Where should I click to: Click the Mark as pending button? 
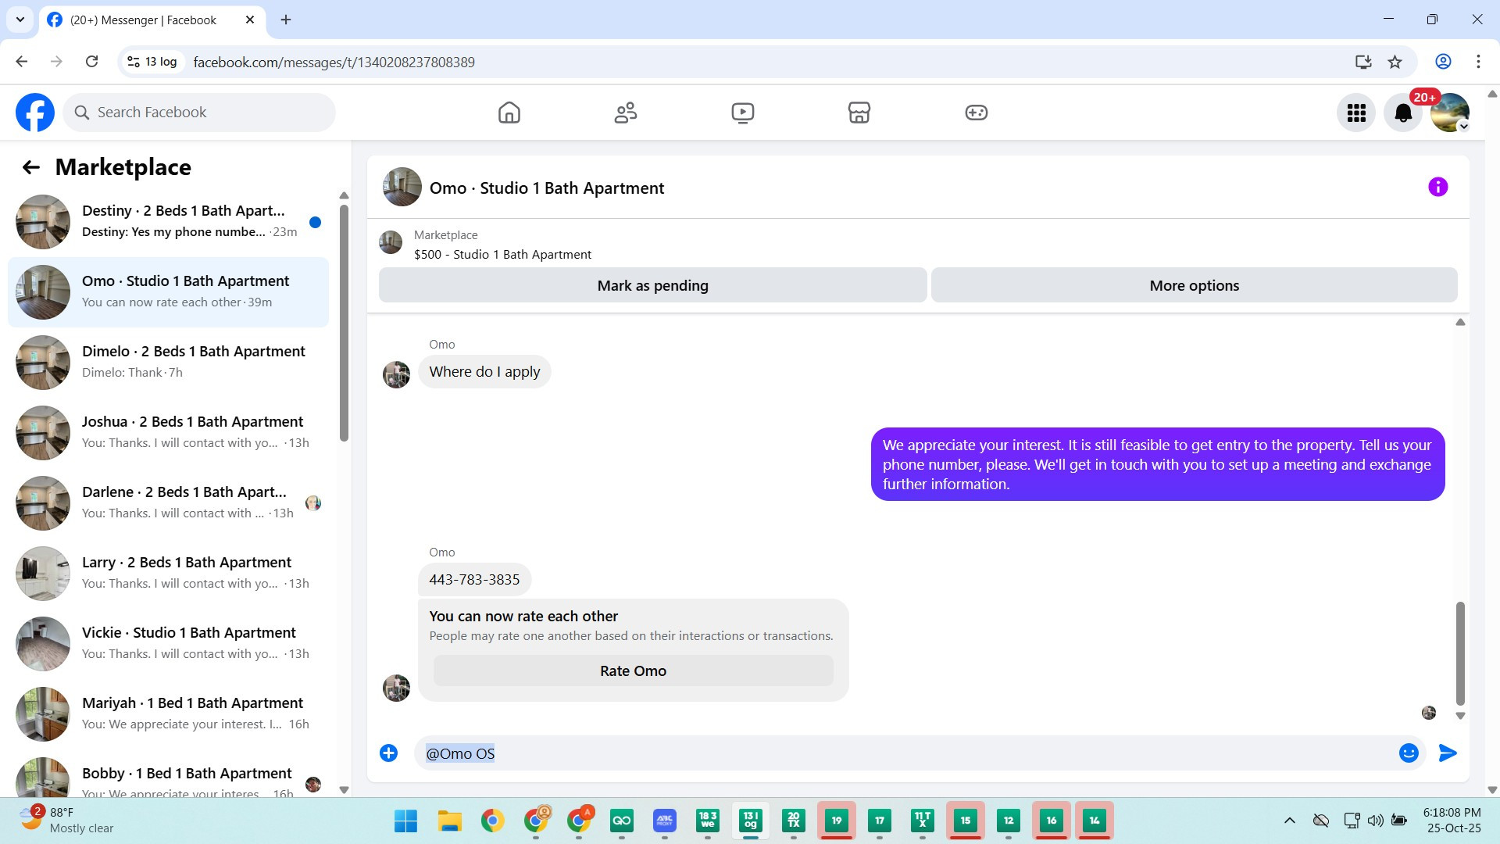(652, 285)
